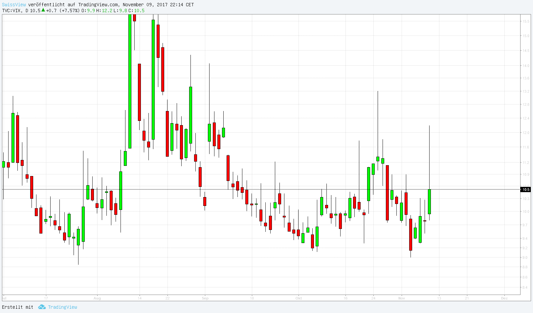
Task: Click the Nov label on time axis
Action: coord(402,298)
